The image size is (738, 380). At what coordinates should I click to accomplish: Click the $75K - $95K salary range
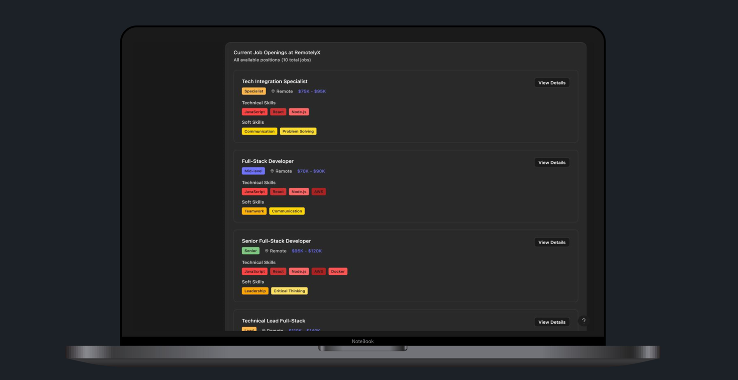pos(312,91)
